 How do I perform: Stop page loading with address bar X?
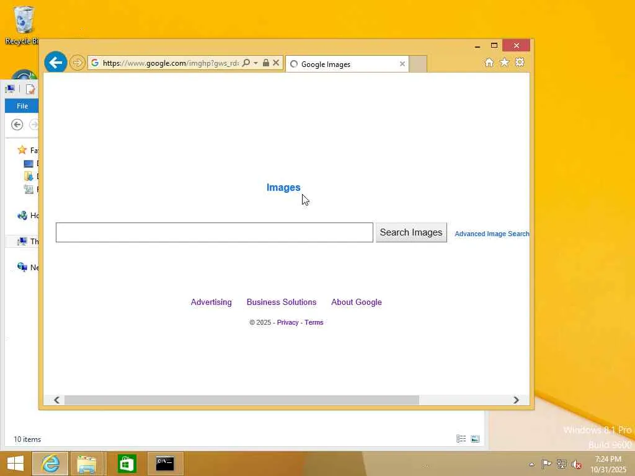276,63
